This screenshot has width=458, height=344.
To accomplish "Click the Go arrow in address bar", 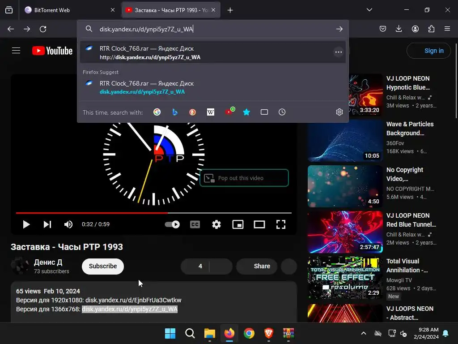I will tap(339, 29).
